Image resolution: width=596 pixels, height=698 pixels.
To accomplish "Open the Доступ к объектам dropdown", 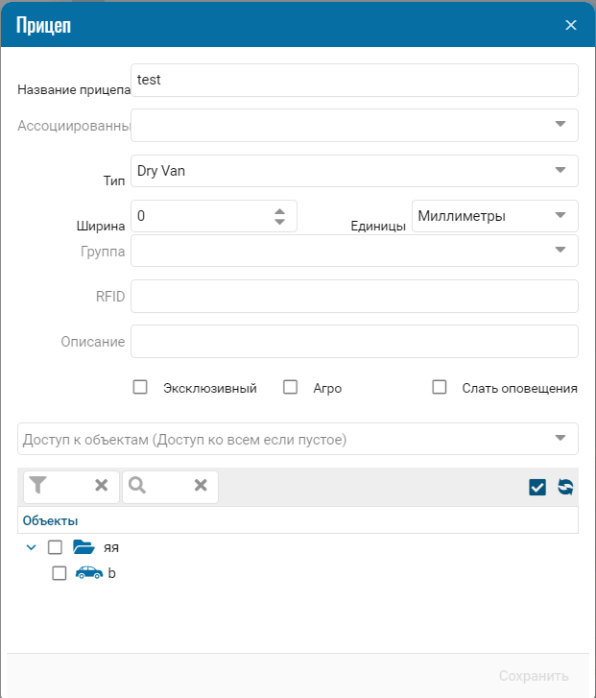I will point(298,439).
